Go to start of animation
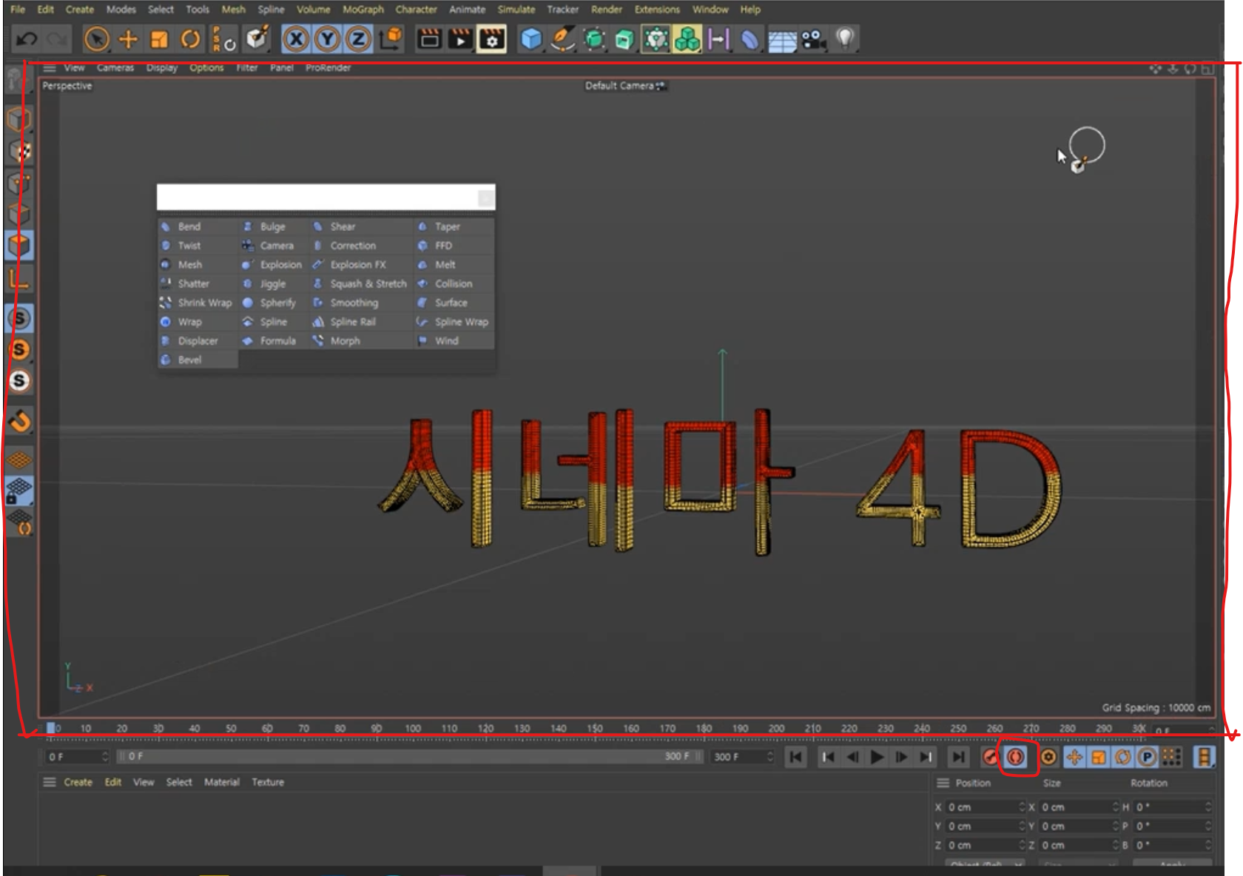Screen dimensions: 1243x876 (x=795, y=757)
